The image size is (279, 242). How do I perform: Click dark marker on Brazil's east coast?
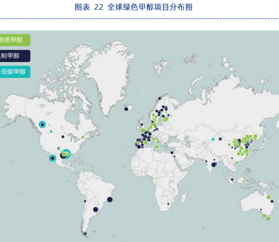tap(110, 200)
